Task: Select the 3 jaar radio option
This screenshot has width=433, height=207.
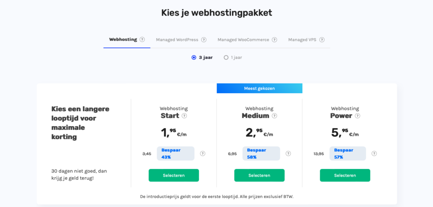Action: tap(194, 57)
